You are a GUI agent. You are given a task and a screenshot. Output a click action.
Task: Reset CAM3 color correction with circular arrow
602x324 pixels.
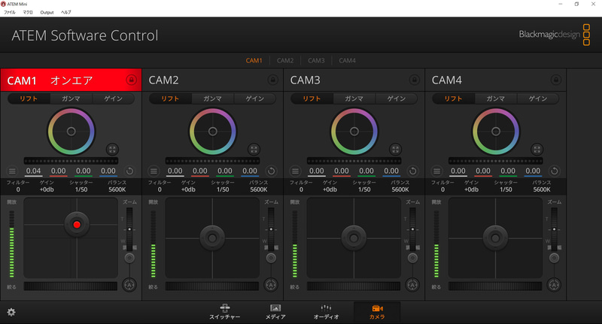pyautogui.click(x=412, y=171)
